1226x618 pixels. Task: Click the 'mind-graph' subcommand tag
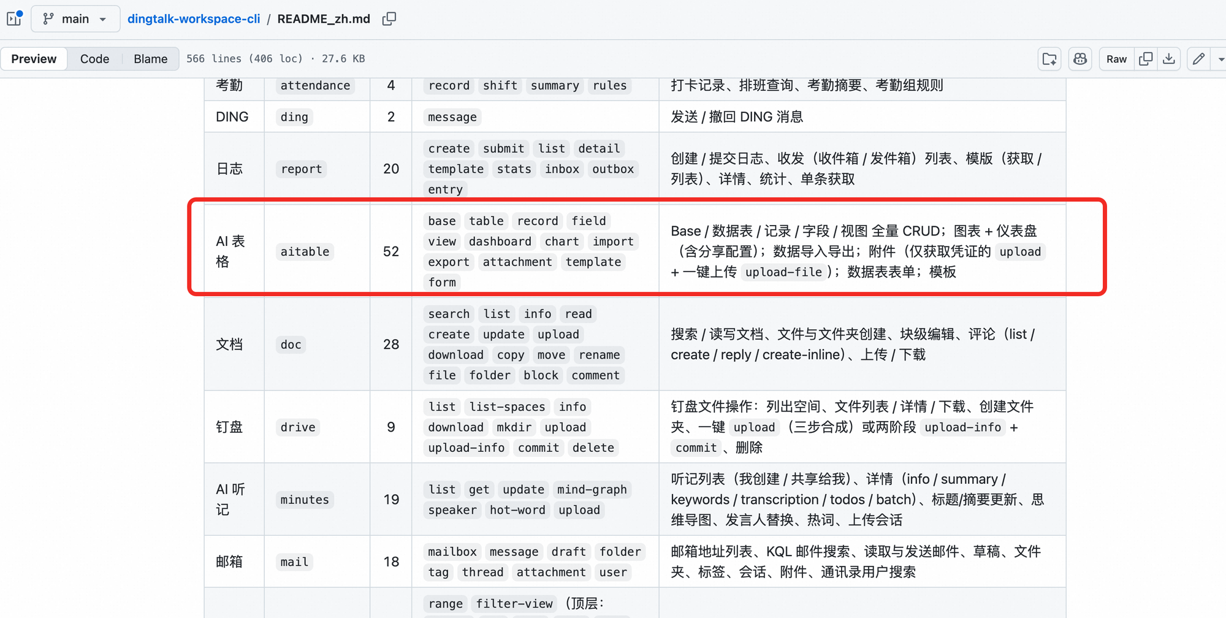tap(592, 489)
